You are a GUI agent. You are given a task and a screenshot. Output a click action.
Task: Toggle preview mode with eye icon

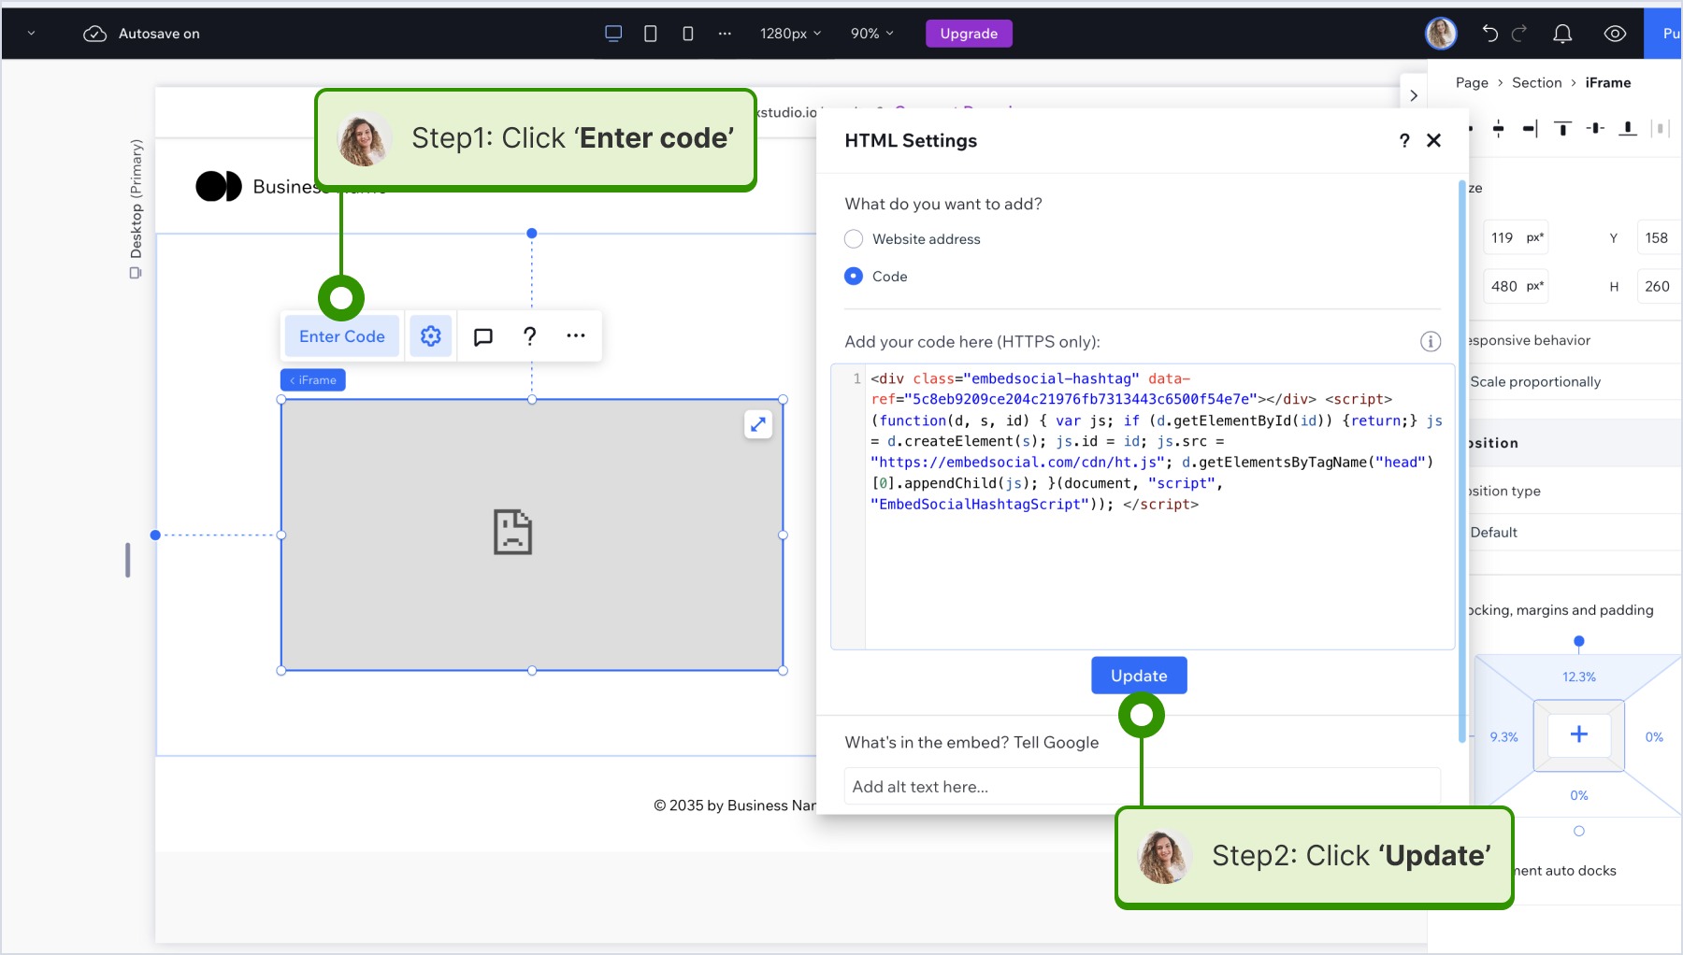(1615, 34)
